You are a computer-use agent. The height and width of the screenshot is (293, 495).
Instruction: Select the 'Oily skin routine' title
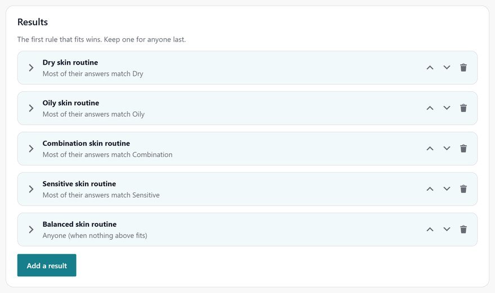pos(71,103)
